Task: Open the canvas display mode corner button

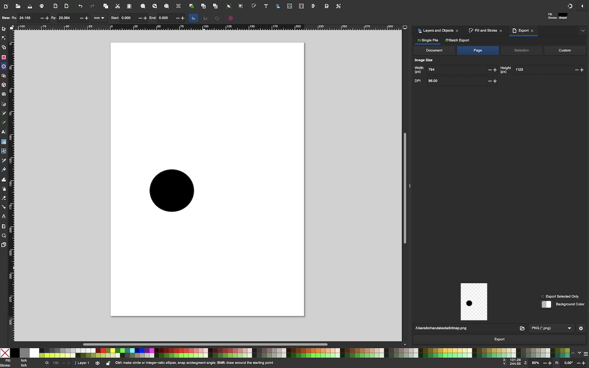Action: click(405, 27)
